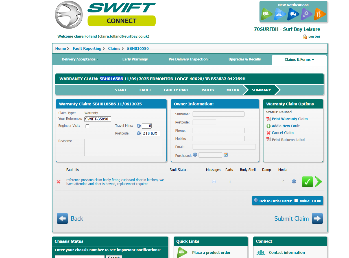The height and width of the screenshot is (258, 349).
Task: Go to the MEDIA step
Action: 233,90
